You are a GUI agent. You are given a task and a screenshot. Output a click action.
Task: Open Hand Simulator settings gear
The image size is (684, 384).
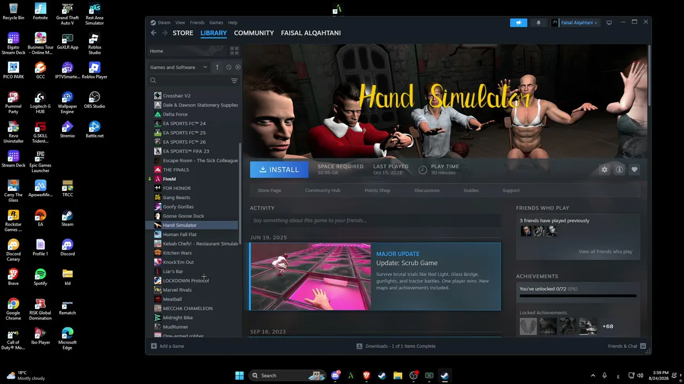(604, 170)
